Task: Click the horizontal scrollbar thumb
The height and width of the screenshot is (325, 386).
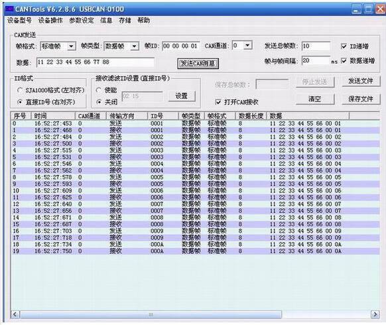Action: [x=151, y=314]
